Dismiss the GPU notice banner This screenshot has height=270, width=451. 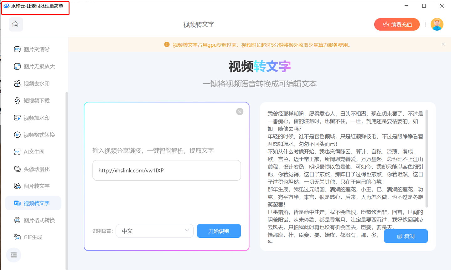click(443, 44)
